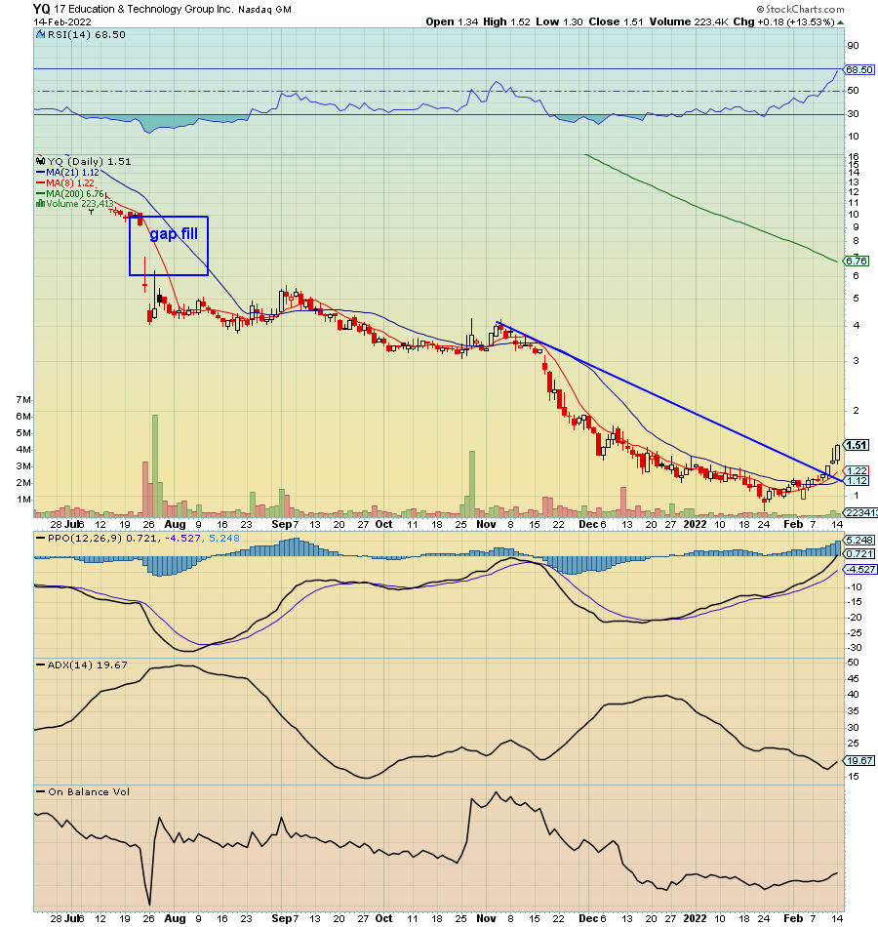This screenshot has width=878, height=927.
Task: Click the PPO(12,26,9) 0.721 indicator label
Action: tap(102, 538)
